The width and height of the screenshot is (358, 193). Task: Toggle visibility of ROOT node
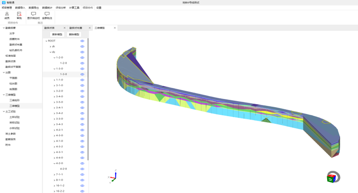pyautogui.click(x=82, y=41)
